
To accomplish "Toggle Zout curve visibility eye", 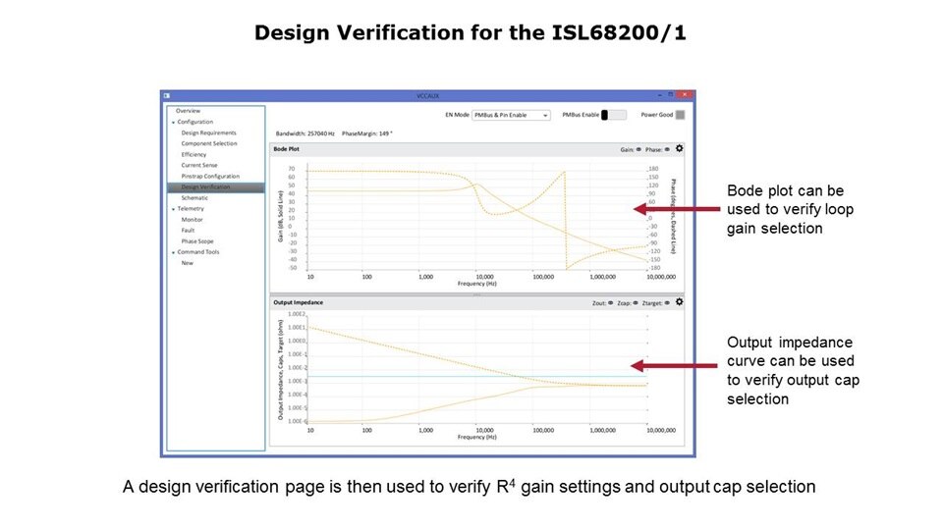I will point(610,303).
